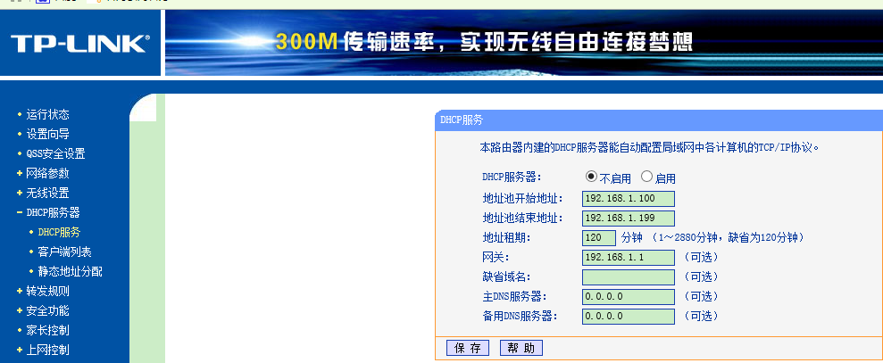The width and height of the screenshot is (883, 363).
Task: Expand the 网络参数 menu
Action: click(47, 173)
